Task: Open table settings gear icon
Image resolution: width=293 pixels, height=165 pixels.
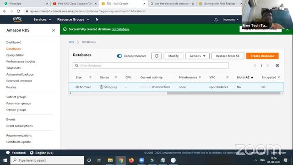Action: click(x=277, y=66)
